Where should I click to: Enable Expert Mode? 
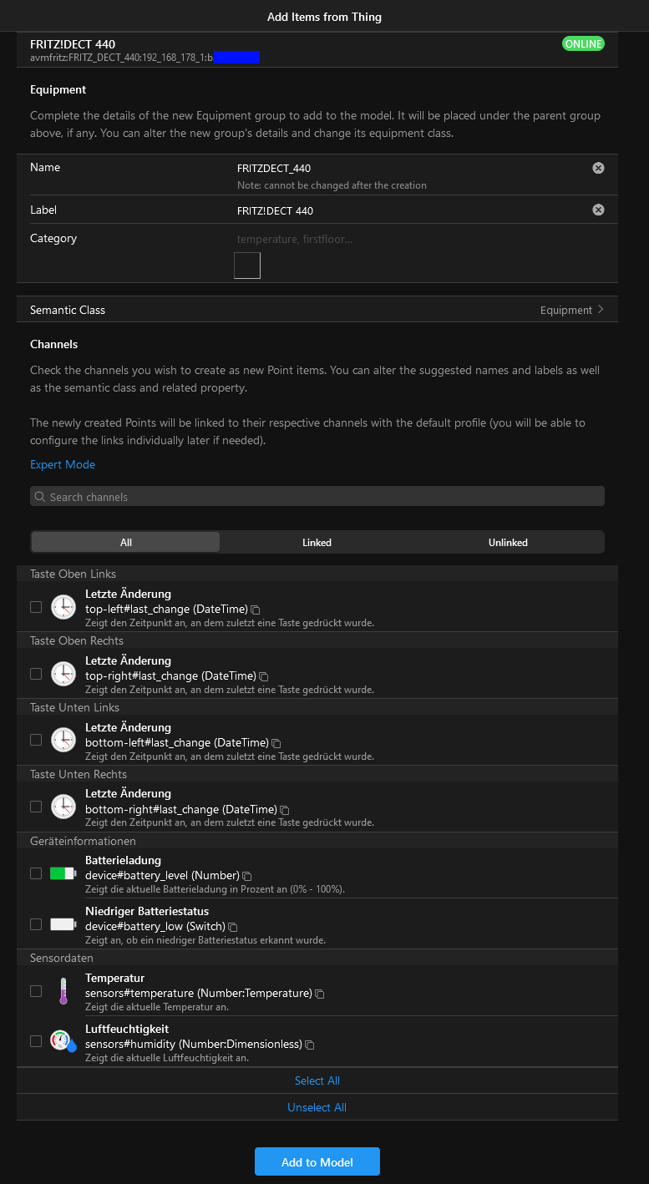pyautogui.click(x=63, y=464)
